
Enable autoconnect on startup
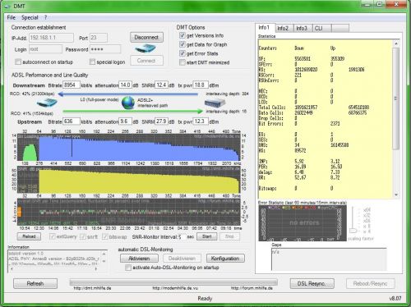pyautogui.click(x=18, y=62)
